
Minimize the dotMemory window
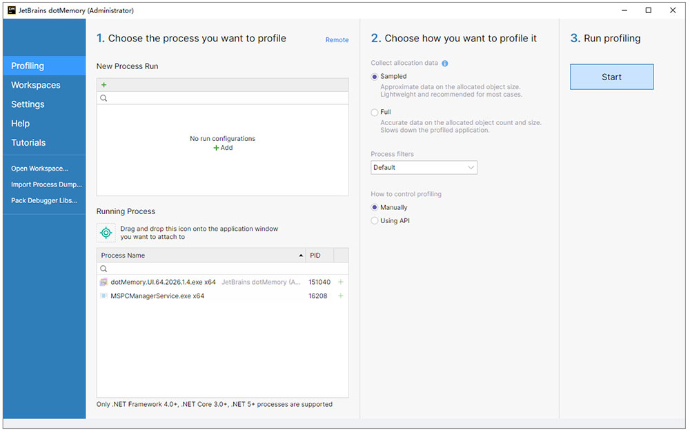(624, 10)
